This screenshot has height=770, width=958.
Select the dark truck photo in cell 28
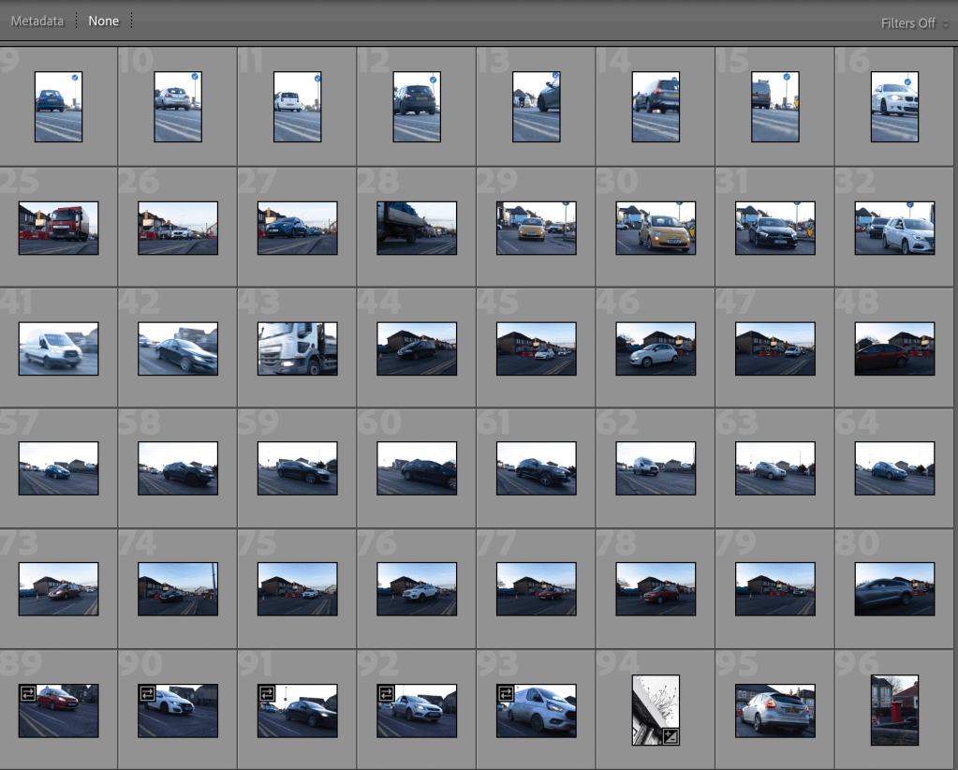click(417, 228)
